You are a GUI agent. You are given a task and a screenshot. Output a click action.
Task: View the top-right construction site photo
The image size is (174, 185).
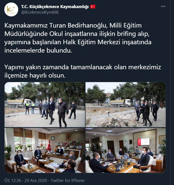(x=126, y=105)
